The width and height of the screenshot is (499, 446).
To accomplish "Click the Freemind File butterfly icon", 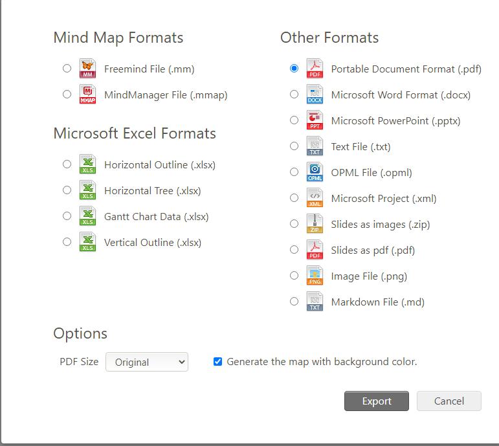I will pos(87,69).
